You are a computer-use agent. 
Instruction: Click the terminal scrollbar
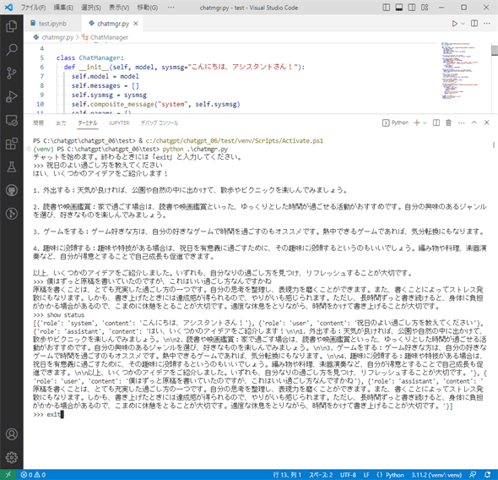click(494, 145)
